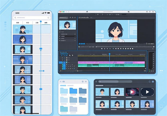Select the first tab in the media browser
Viewport: 167px width, 116px height.
pyautogui.click(x=100, y=85)
